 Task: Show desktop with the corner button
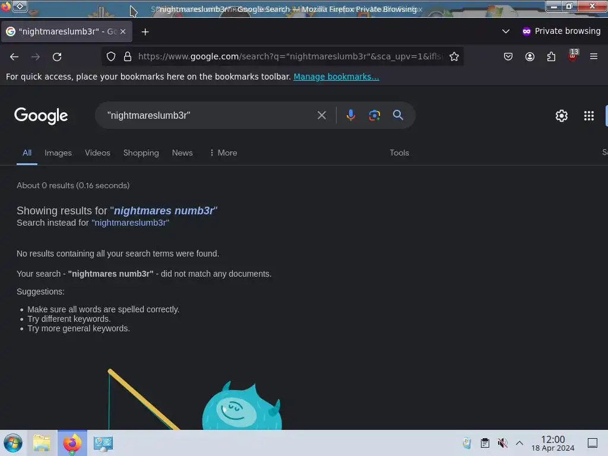coord(593,443)
